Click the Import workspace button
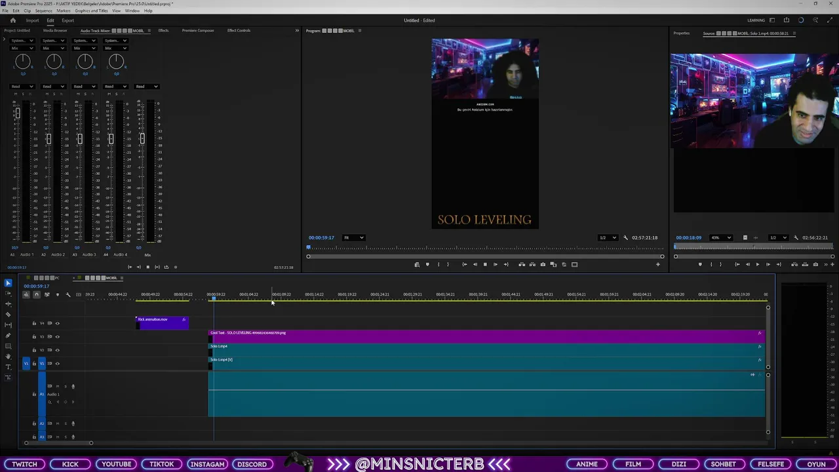The image size is (839, 472). click(32, 20)
